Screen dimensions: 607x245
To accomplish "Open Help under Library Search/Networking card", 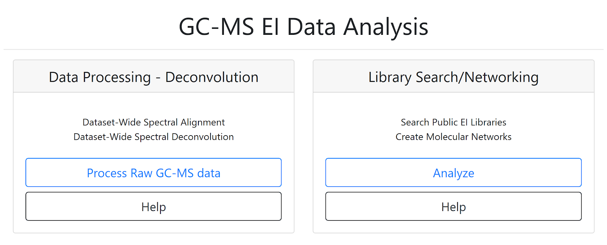I will click(453, 206).
